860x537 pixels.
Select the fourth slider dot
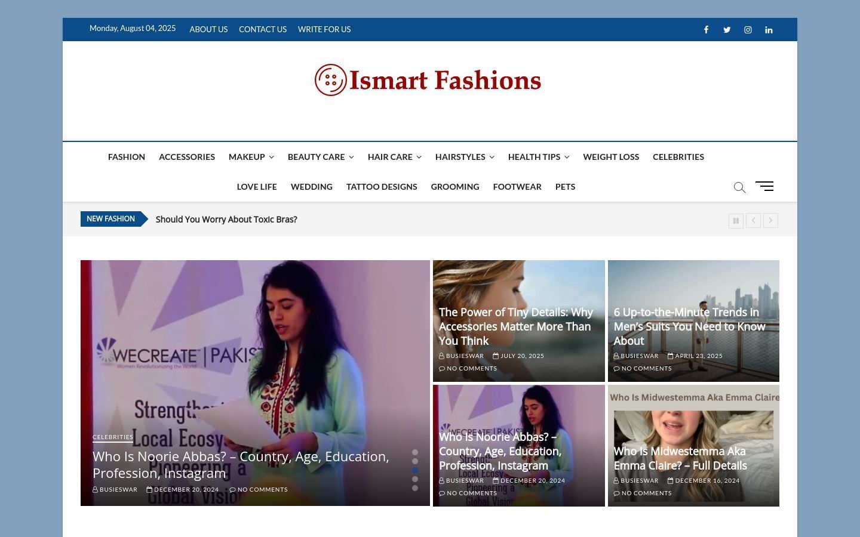tap(415, 479)
